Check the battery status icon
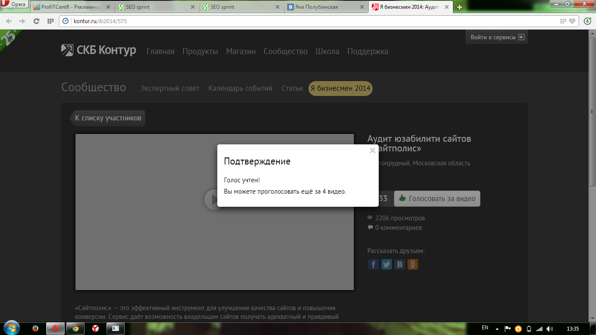Viewport: 596px width, 335px height. pyautogui.click(x=529, y=329)
